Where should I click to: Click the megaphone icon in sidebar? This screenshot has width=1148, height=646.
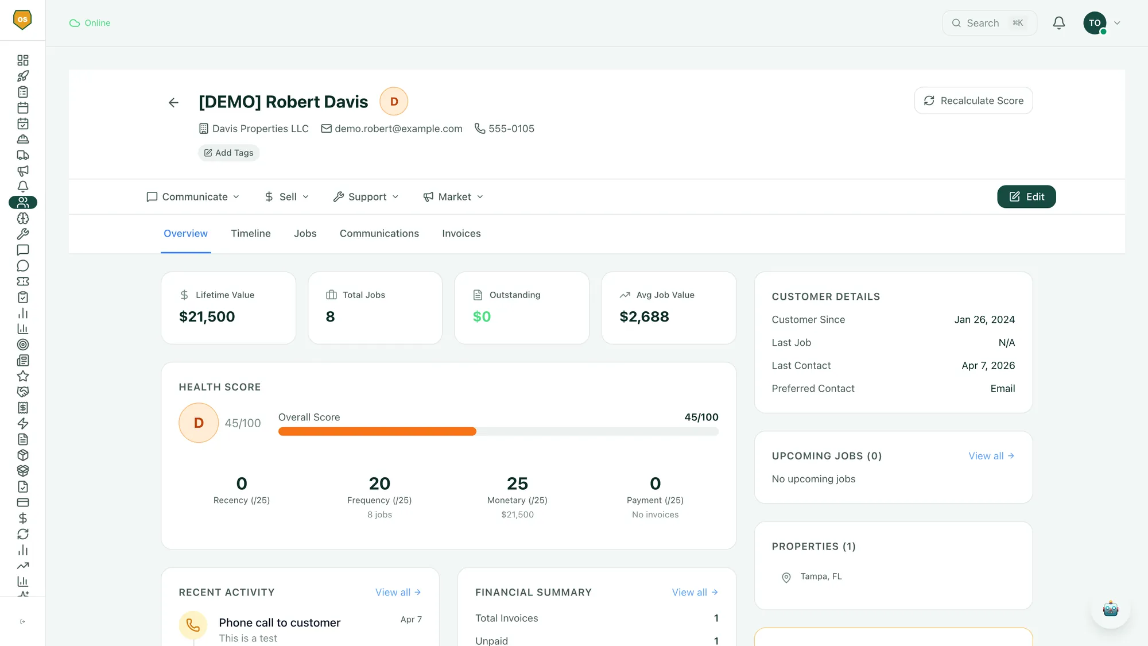(22, 171)
